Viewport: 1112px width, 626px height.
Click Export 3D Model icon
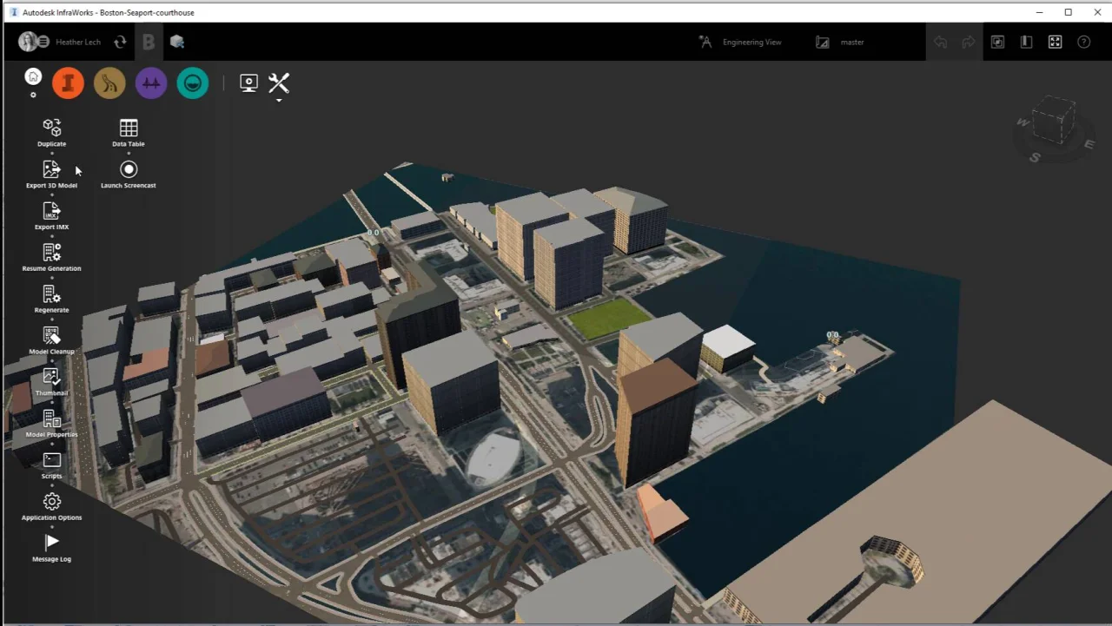pyautogui.click(x=51, y=170)
